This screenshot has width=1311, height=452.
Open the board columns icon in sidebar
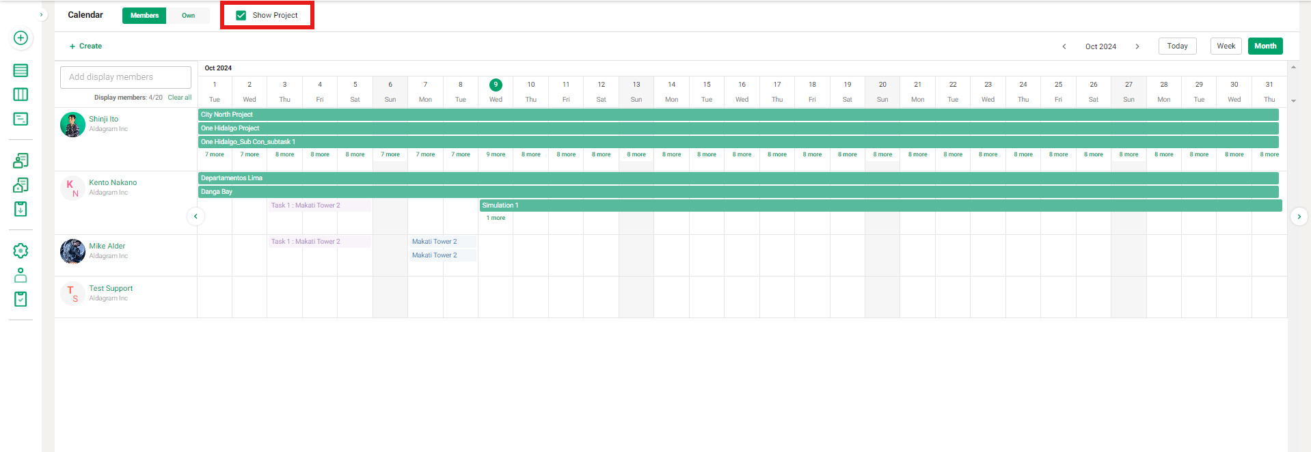(21, 94)
